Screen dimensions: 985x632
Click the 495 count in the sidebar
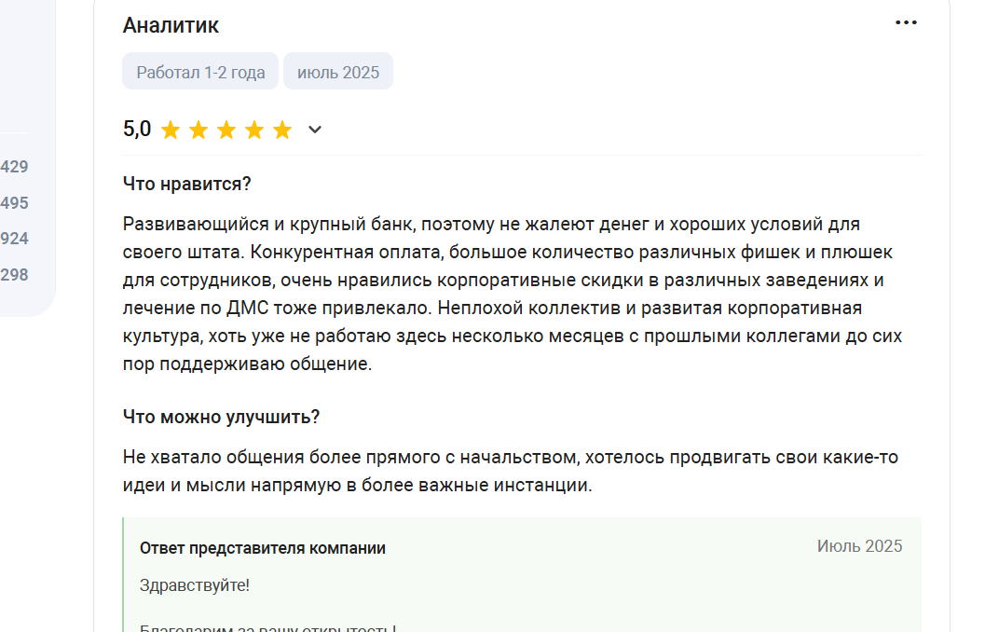[x=14, y=203]
